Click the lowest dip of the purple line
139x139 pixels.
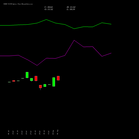37,65
